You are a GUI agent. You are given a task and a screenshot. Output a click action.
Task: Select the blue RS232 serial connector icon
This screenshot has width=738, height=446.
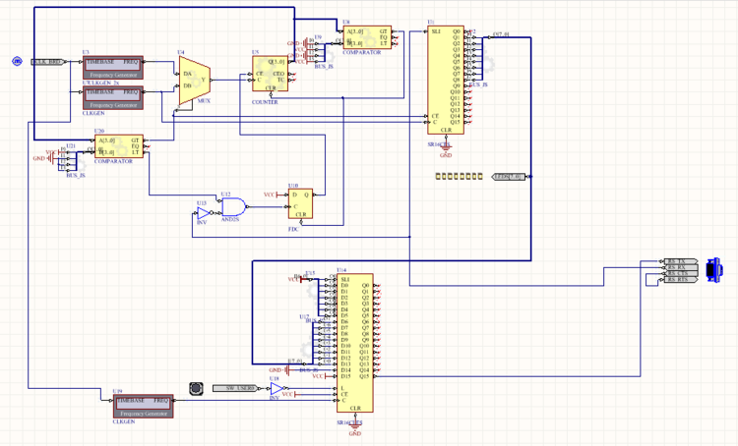pos(713,269)
